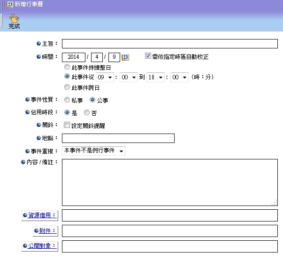
Task: Click inside the 內容/備註 text area
Action: (x=169, y=182)
